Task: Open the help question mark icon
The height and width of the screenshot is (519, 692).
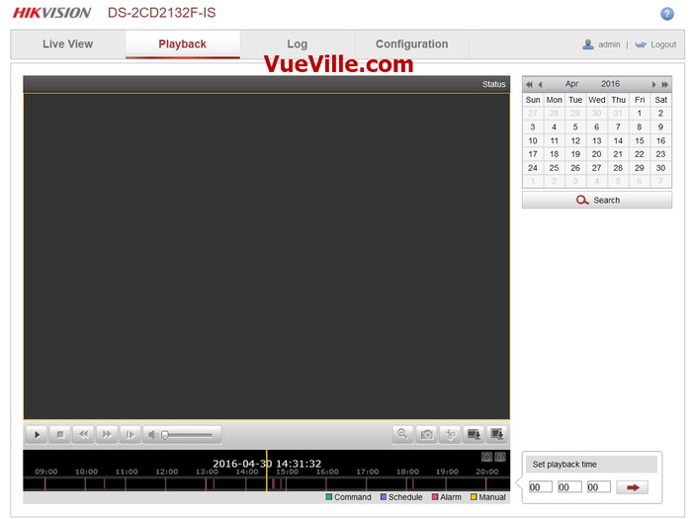Action: pos(667,13)
